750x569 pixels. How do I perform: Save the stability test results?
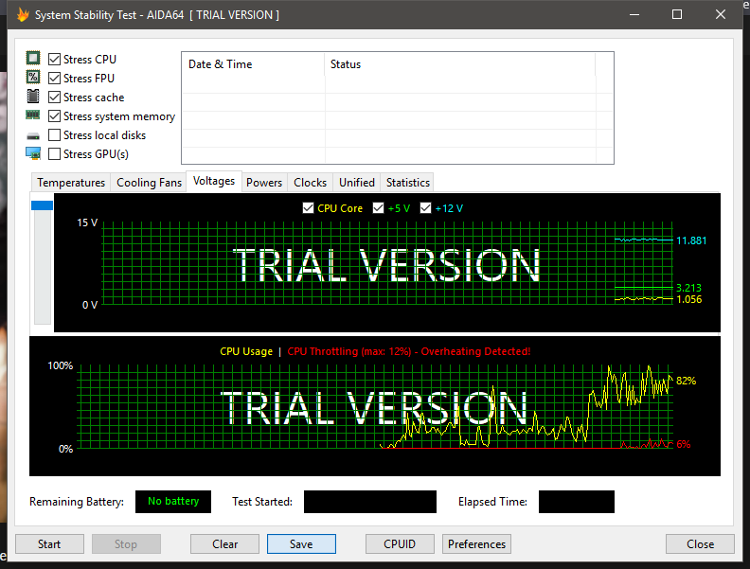point(301,544)
